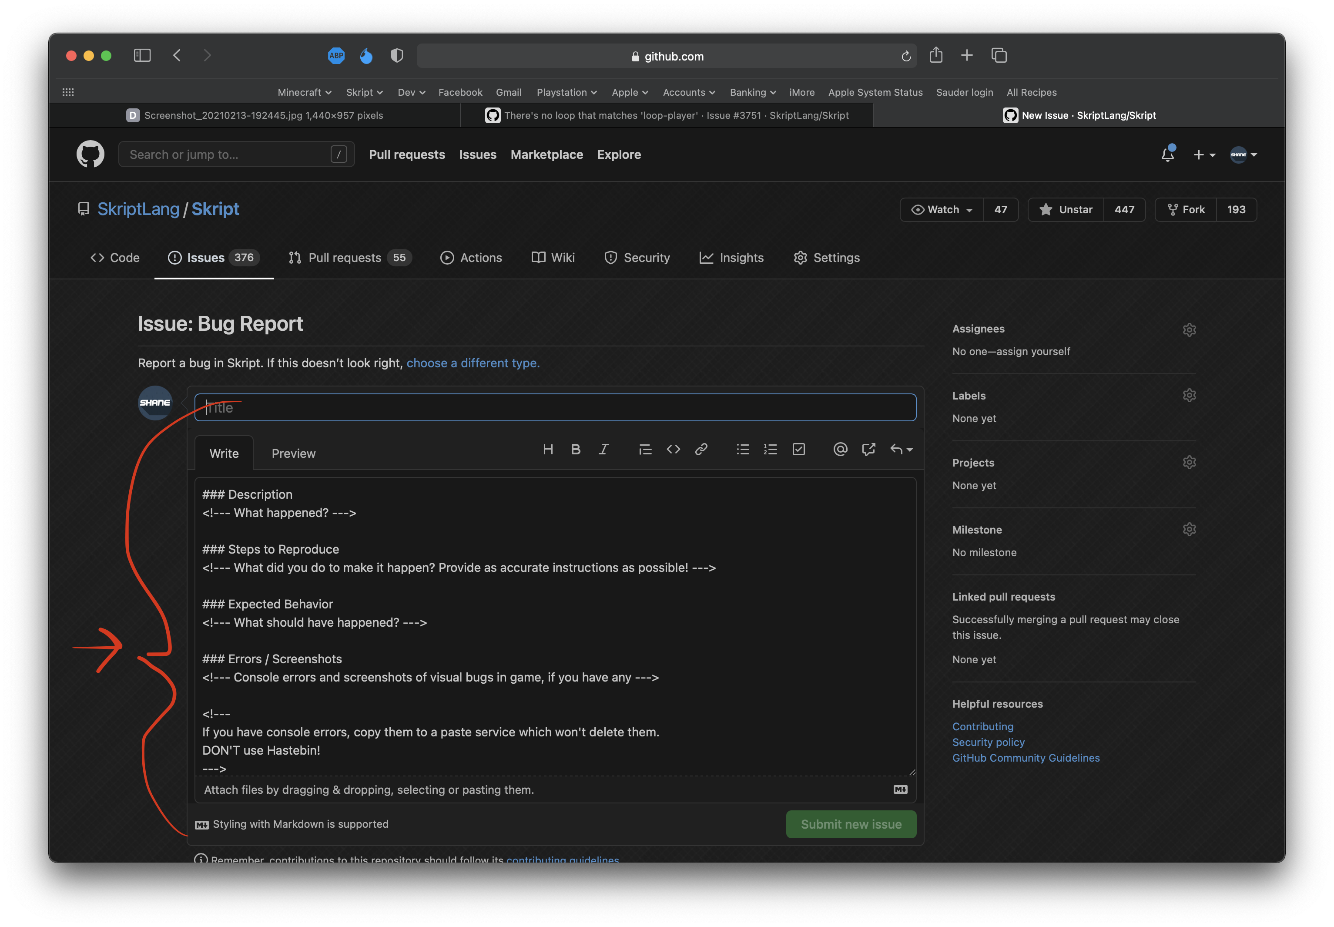Apply italic formatting in the editor toolbar
The width and height of the screenshot is (1334, 927).
pyautogui.click(x=604, y=449)
